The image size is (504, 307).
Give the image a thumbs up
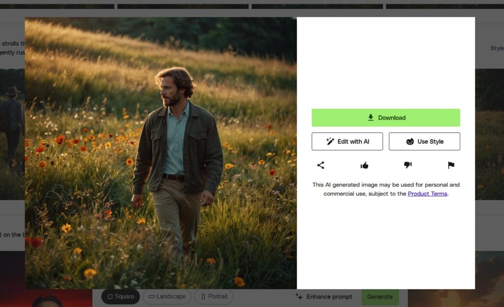point(365,165)
